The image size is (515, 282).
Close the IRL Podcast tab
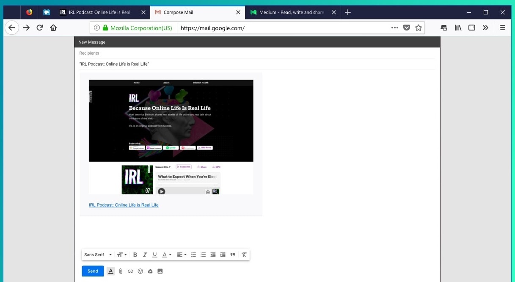click(143, 12)
